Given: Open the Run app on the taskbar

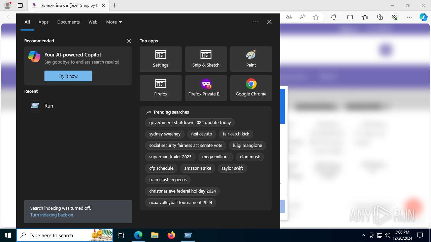Looking at the screenshot, I should point(188,235).
